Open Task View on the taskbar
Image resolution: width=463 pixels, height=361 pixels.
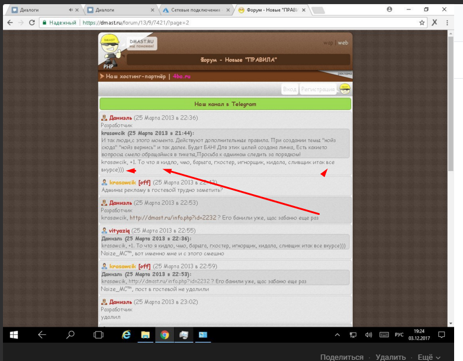click(x=98, y=334)
